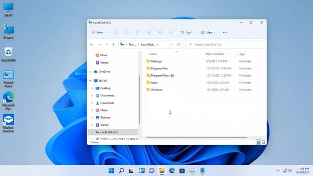Select the This PC desktop icon
This screenshot has width=313, height=176.
click(x=8, y=10)
